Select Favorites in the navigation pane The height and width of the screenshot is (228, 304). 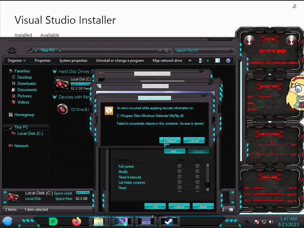click(x=22, y=71)
